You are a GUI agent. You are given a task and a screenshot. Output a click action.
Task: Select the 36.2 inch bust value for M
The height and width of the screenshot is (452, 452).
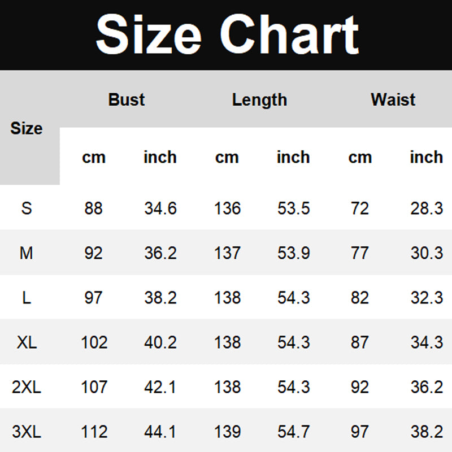[160, 253]
